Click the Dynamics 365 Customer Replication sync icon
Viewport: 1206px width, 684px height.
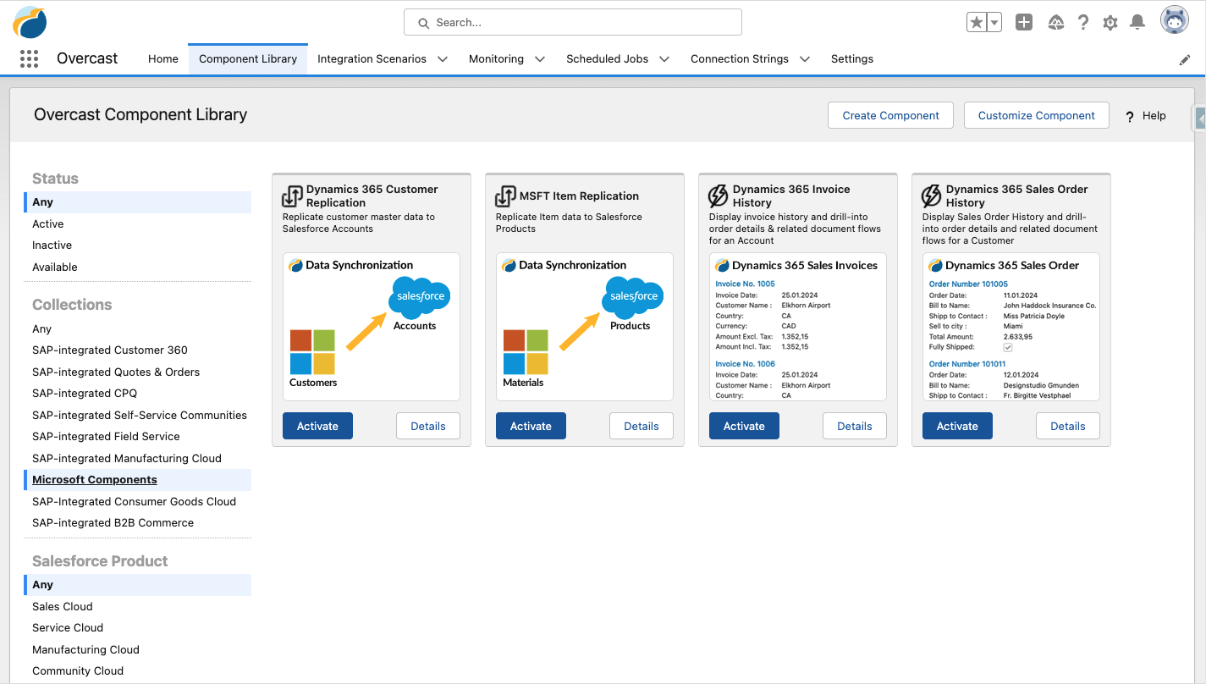tap(292, 196)
